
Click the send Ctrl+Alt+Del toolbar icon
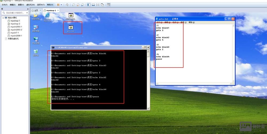tap(67, 5)
